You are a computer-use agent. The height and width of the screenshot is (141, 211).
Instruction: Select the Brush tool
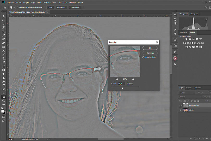tap(4, 55)
